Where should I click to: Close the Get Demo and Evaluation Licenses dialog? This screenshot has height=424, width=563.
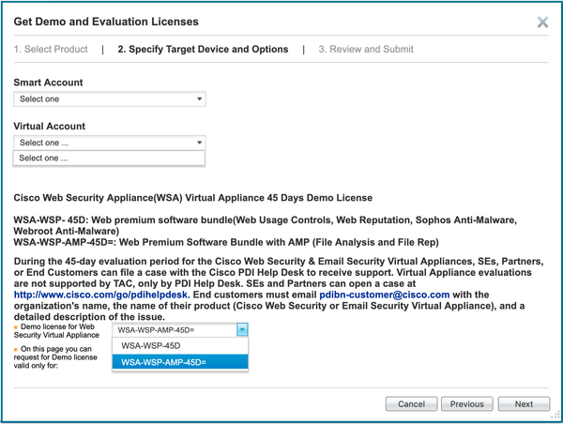542,22
